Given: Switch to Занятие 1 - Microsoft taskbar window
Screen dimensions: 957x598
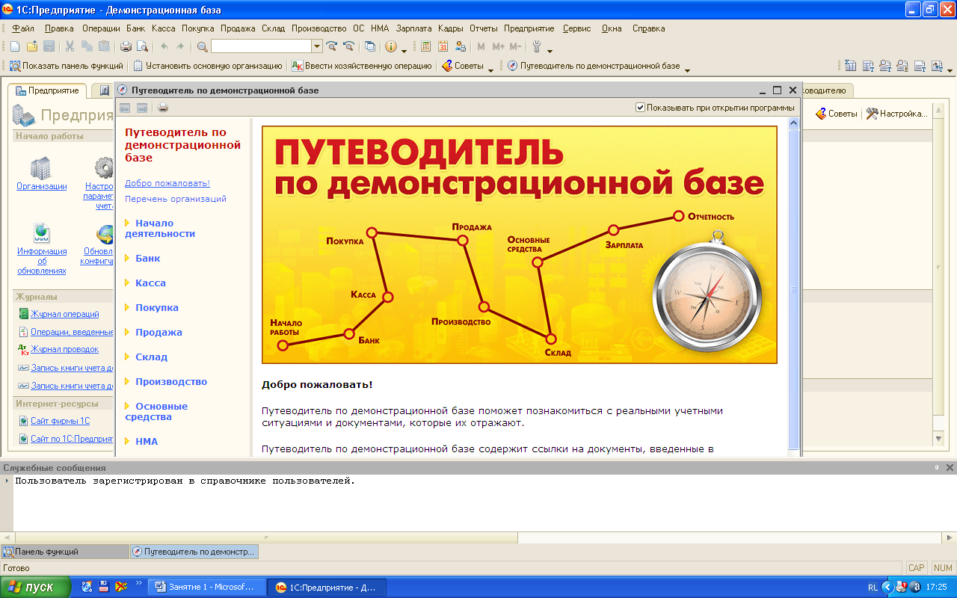Looking at the screenshot, I should [206, 587].
